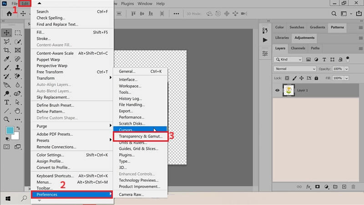
Task: Expand the Transform submenu
Action: [72, 78]
